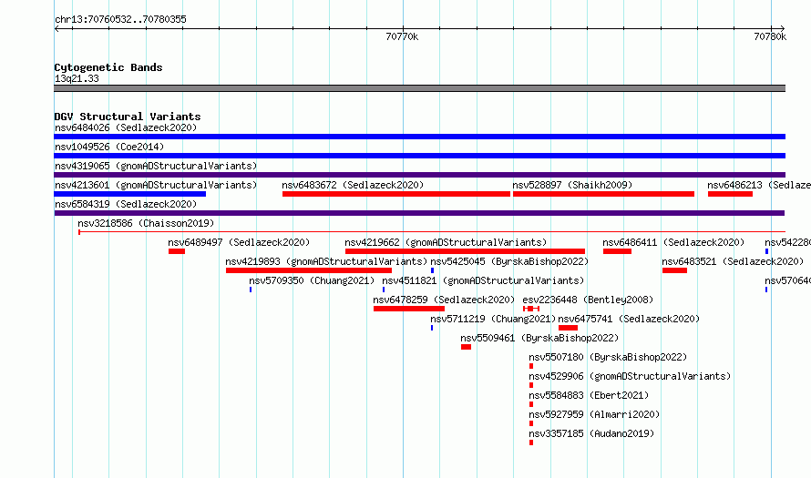Click the red bar under nsv4219893
Viewport: 811px width, 478px height.
309,270
